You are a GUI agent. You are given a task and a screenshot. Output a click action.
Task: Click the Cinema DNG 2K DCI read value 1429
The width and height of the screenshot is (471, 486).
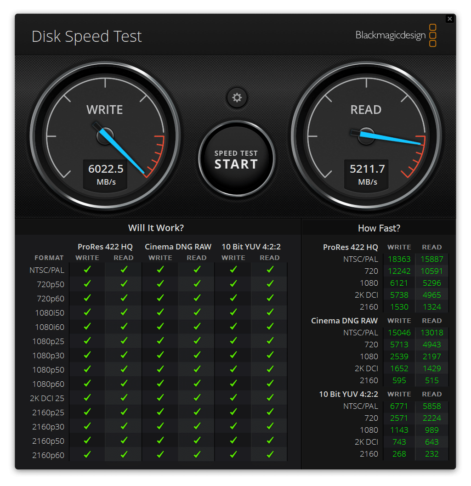(431, 368)
